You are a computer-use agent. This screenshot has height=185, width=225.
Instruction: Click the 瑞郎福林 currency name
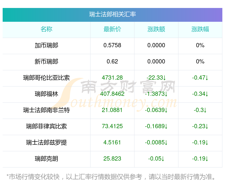coord(46,94)
